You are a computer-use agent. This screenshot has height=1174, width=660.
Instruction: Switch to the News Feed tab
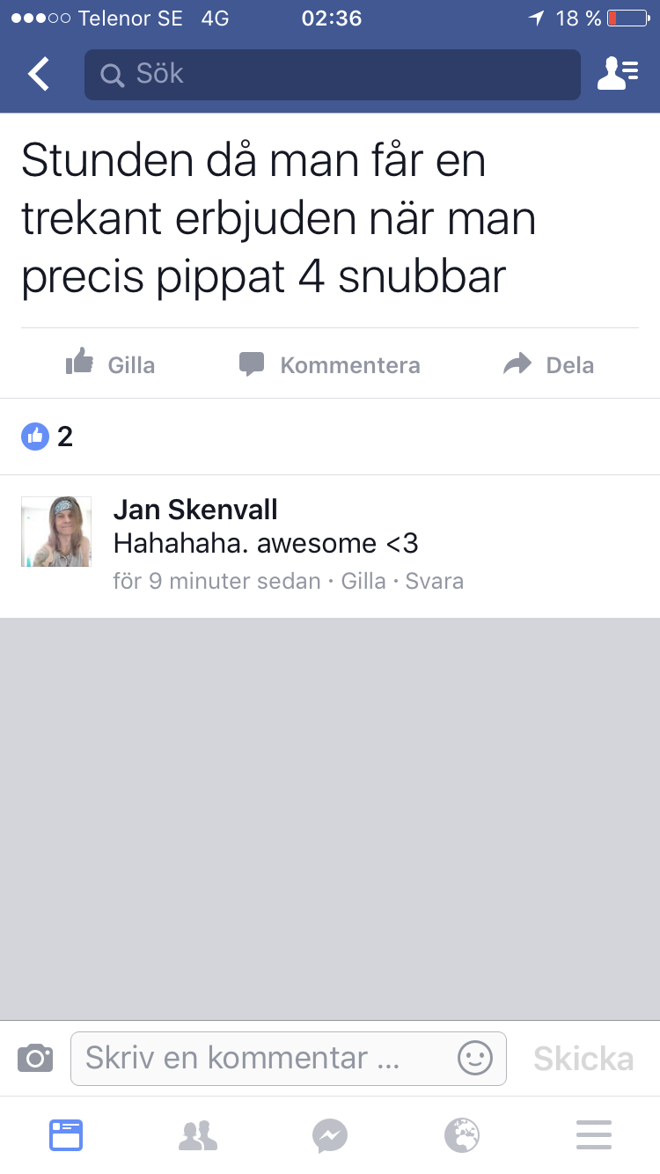[x=66, y=1135]
